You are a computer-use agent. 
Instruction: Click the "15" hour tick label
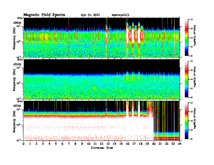pos(121,144)
